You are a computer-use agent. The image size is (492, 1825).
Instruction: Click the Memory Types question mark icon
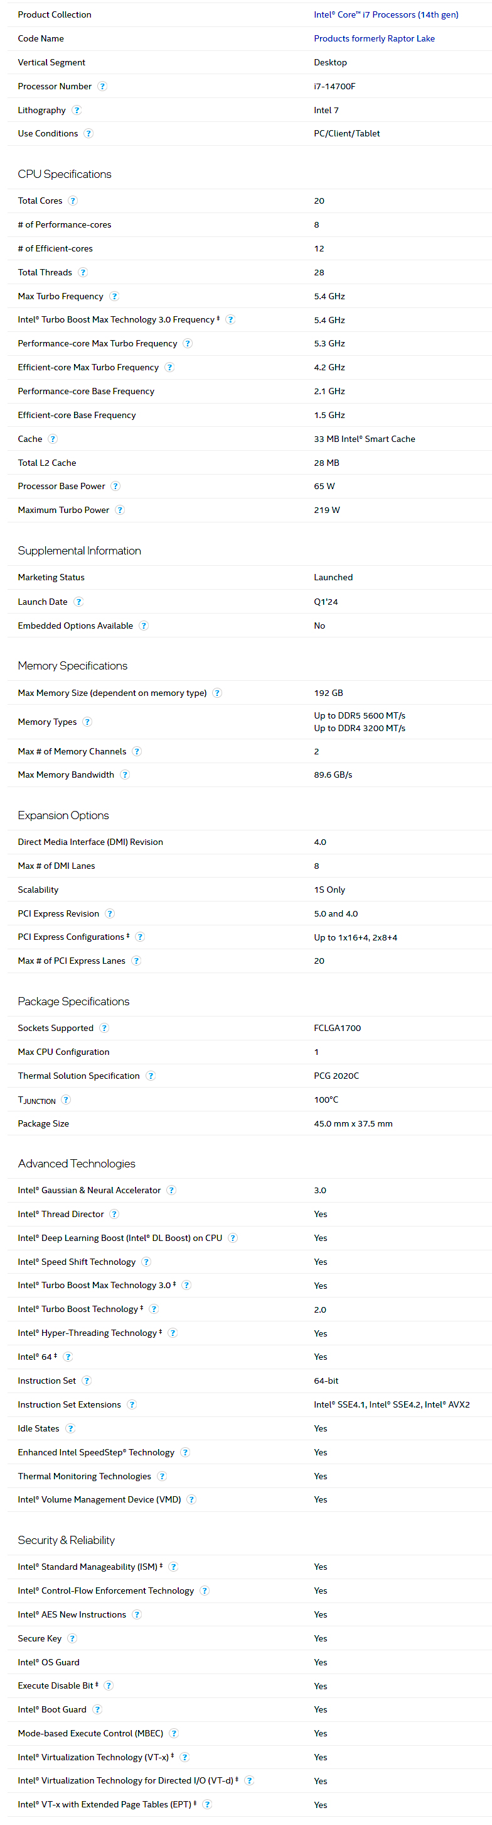[87, 722]
